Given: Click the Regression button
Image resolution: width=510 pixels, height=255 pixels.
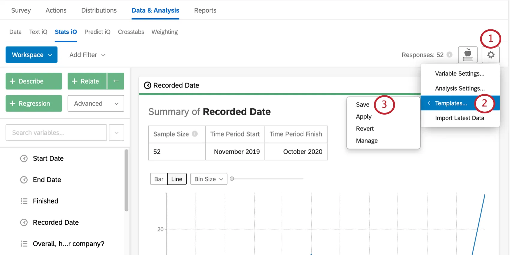Looking at the screenshot, I should coord(34,103).
